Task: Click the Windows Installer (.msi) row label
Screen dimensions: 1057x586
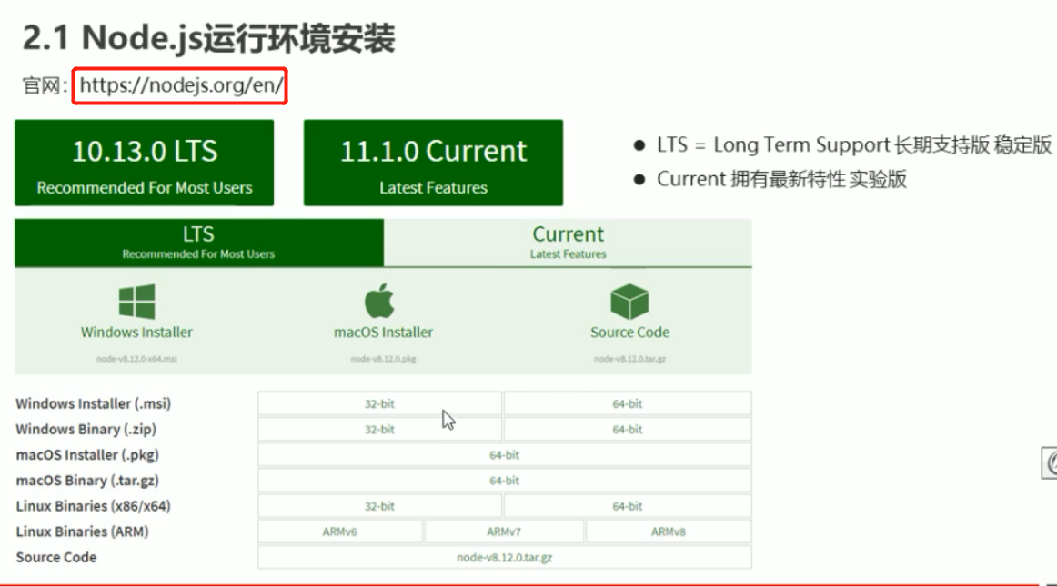Action: 94,403
